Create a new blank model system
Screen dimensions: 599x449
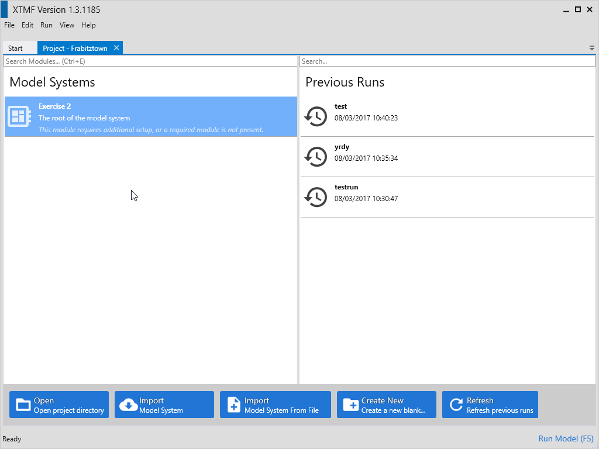pyautogui.click(x=387, y=405)
